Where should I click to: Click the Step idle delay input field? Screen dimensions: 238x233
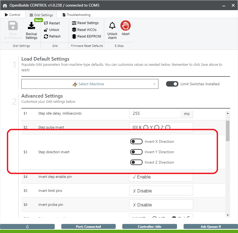tap(155, 113)
